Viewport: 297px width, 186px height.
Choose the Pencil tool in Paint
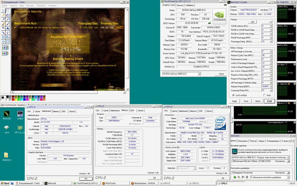(3, 24)
